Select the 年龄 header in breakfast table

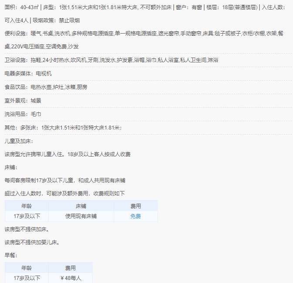(27, 268)
